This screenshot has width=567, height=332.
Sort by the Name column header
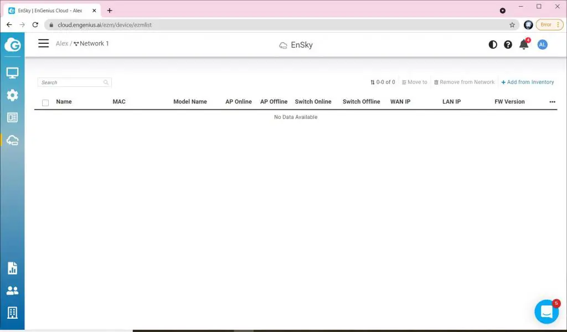tap(64, 102)
